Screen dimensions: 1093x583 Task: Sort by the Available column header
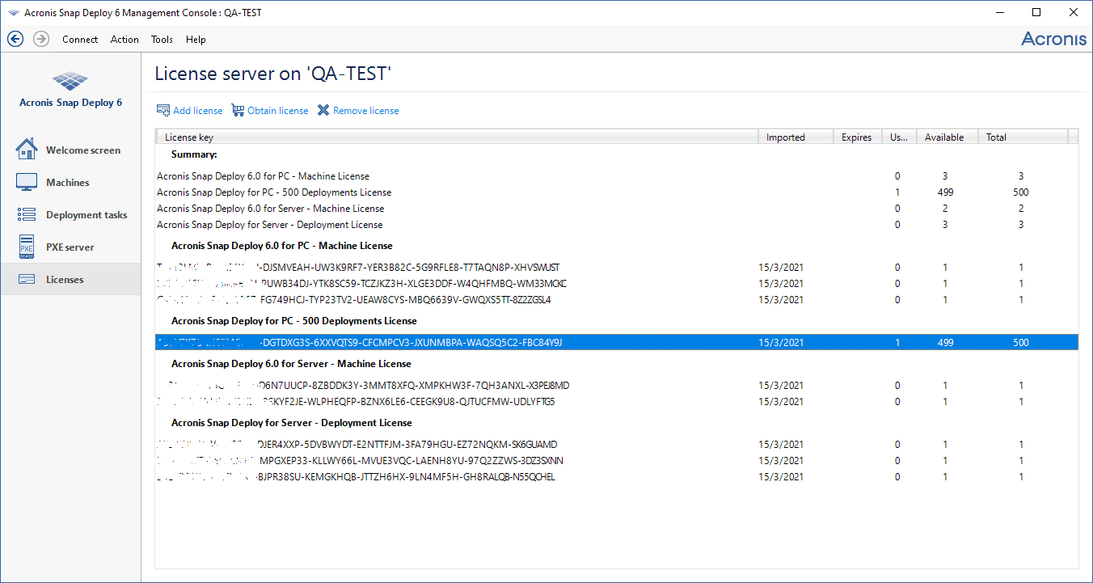pyautogui.click(x=947, y=137)
